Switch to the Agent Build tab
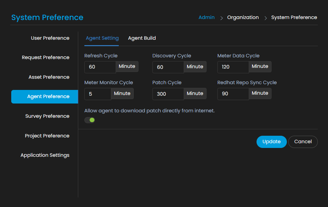This screenshot has height=207, width=328. click(x=142, y=38)
